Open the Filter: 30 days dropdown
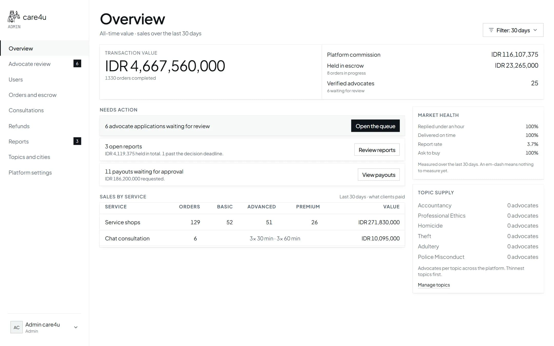The image size is (554, 346). tap(513, 30)
